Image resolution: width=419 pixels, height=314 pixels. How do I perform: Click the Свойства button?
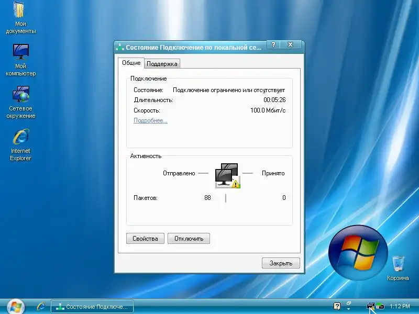[x=145, y=239]
